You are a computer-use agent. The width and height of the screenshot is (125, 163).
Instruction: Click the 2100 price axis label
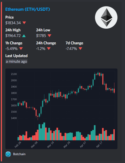pos(14,74)
